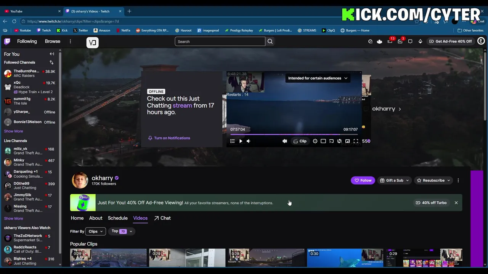
Task: Sort the Followed Channels list
Action: tap(51, 62)
